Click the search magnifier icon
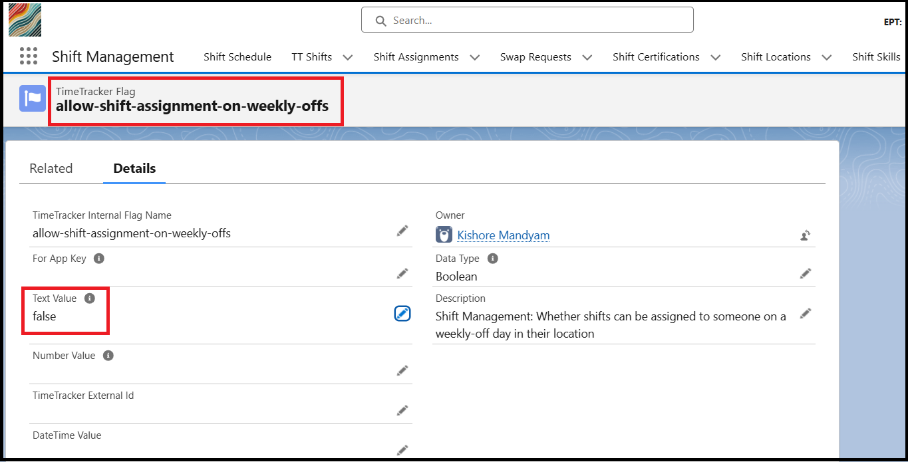The height and width of the screenshot is (462, 908). (x=381, y=21)
